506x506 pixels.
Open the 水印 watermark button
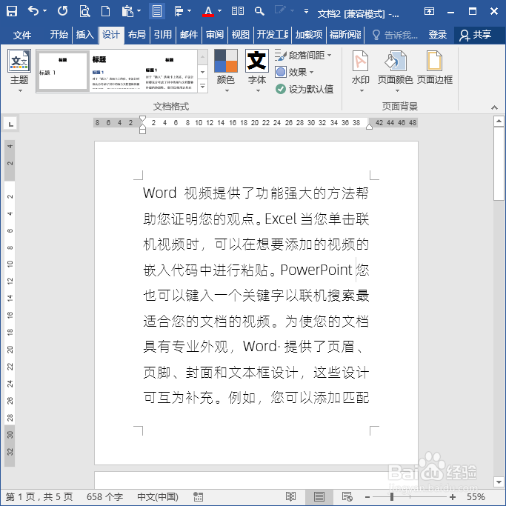361,71
